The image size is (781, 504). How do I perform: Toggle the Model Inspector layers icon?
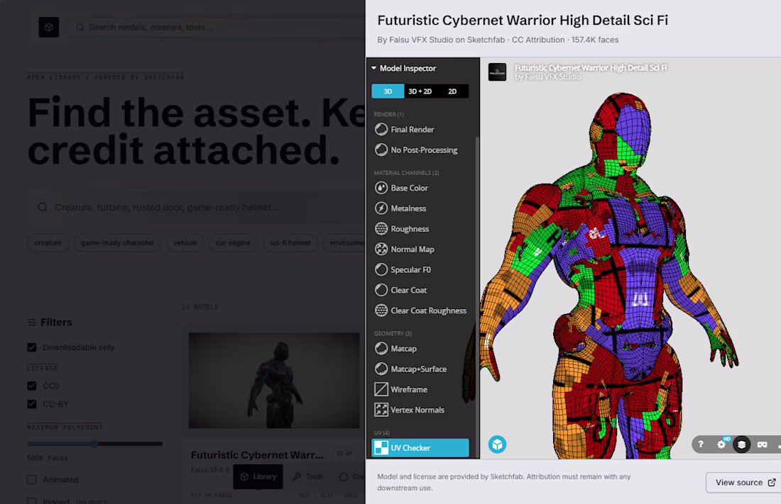742,444
